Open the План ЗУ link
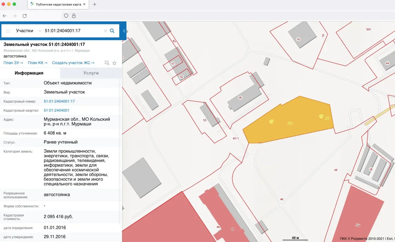 [x=13, y=63]
